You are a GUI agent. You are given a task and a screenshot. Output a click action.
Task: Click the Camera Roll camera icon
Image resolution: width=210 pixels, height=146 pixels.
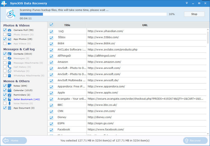click(9, 30)
